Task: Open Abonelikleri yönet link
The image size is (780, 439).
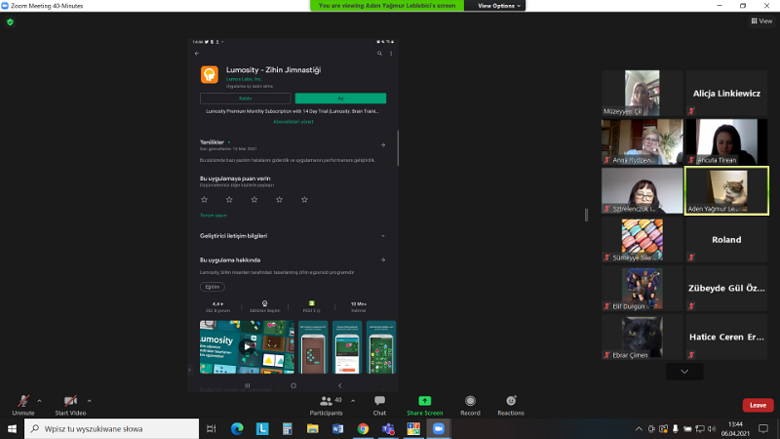Action: (x=293, y=121)
